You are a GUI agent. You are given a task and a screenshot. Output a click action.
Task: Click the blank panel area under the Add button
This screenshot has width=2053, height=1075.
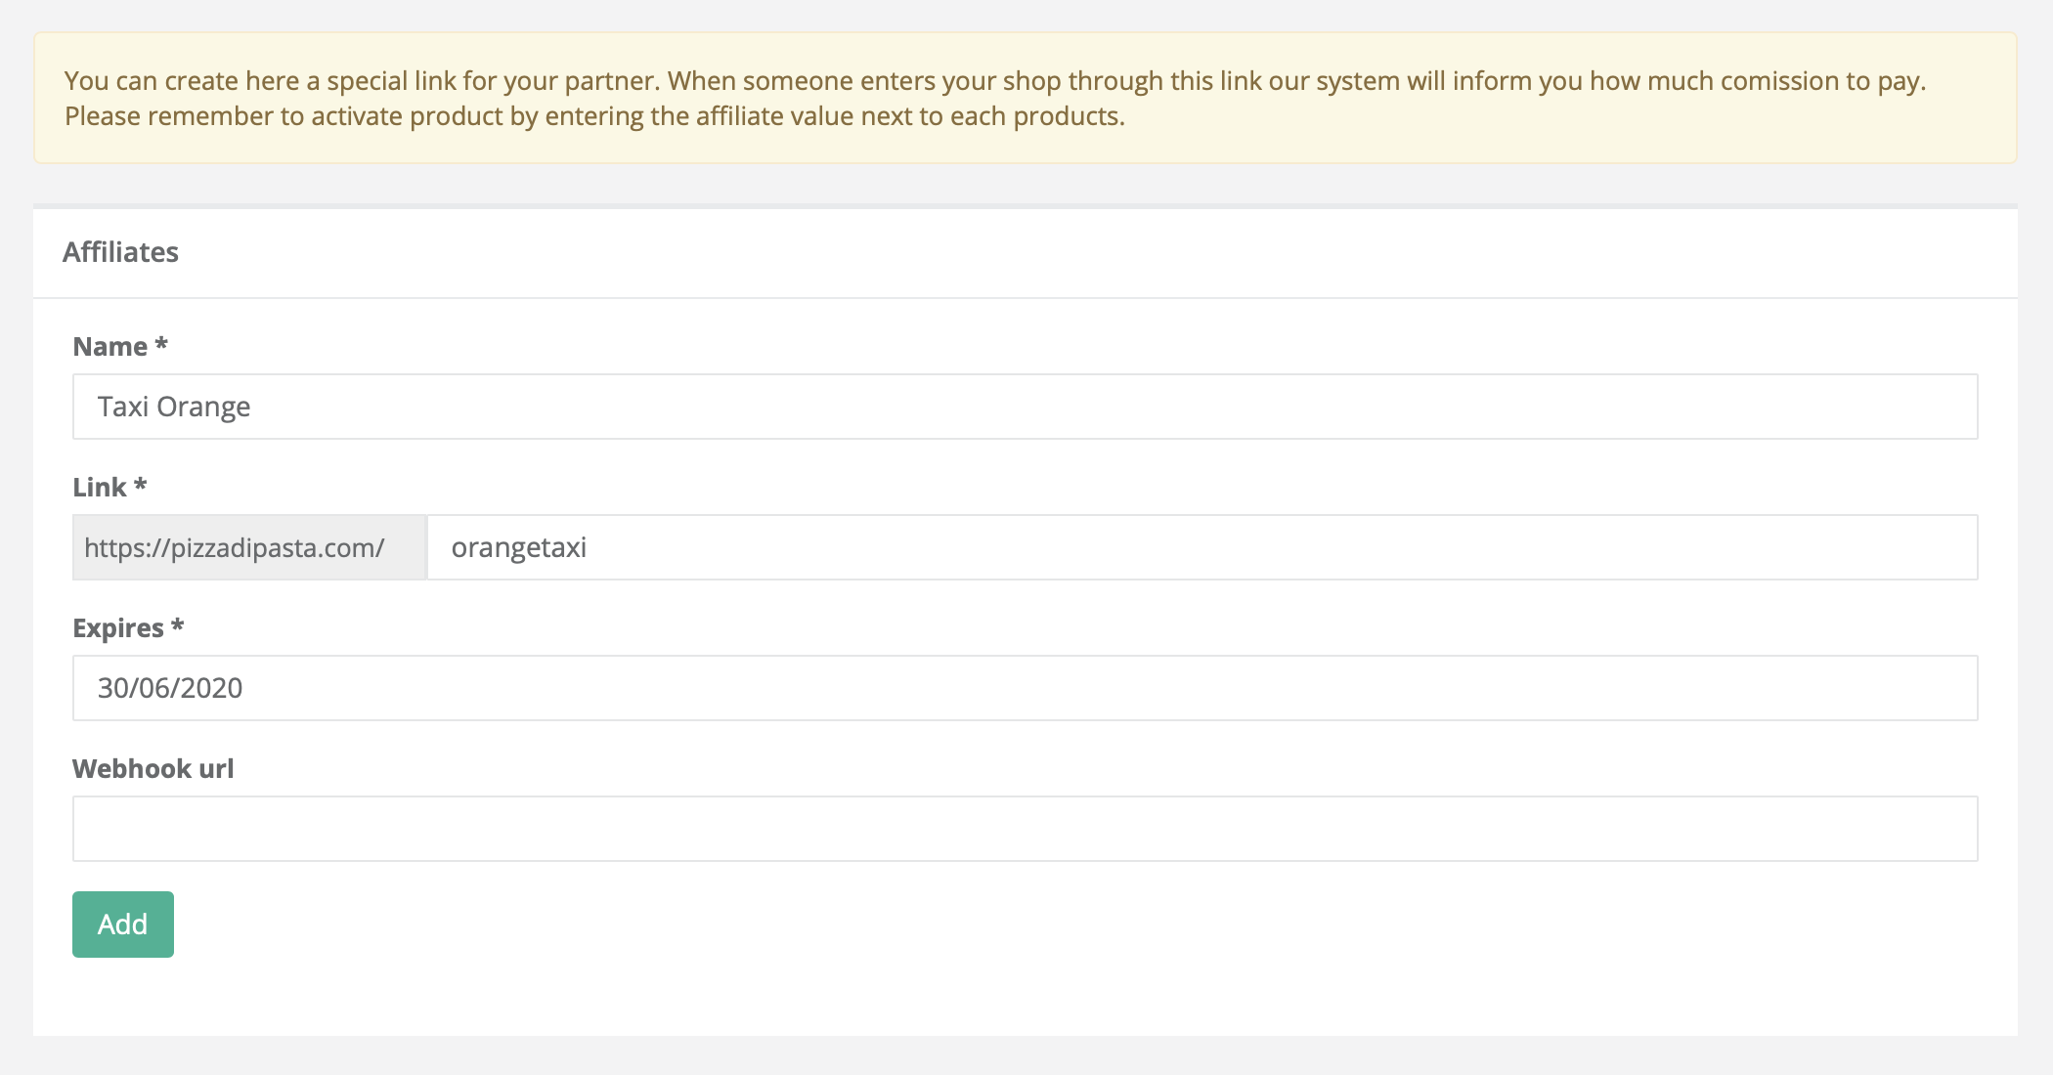coord(1025,997)
